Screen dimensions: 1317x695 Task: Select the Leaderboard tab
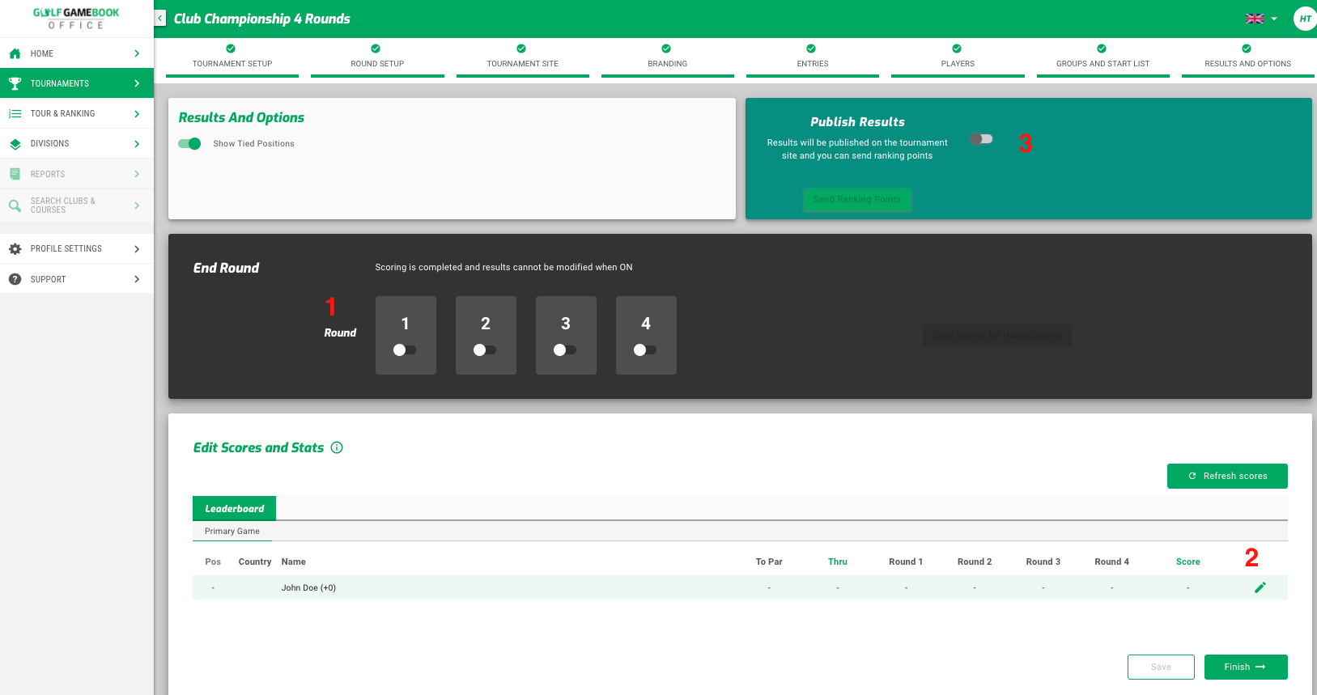[234, 508]
